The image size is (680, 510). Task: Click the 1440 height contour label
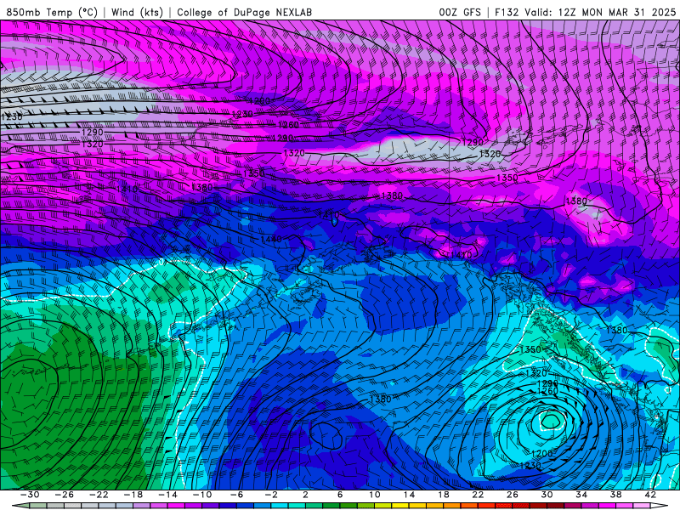click(x=271, y=239)
